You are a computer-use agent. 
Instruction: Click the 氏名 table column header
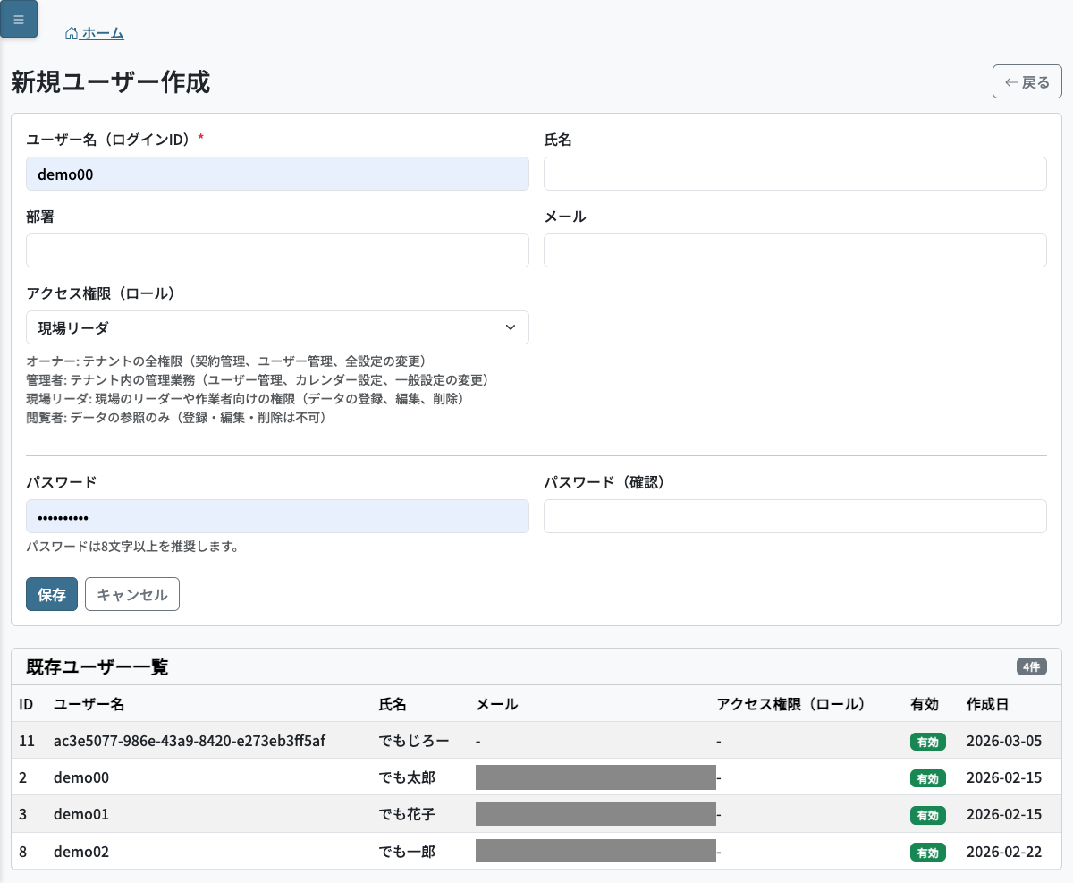[393, 704]
